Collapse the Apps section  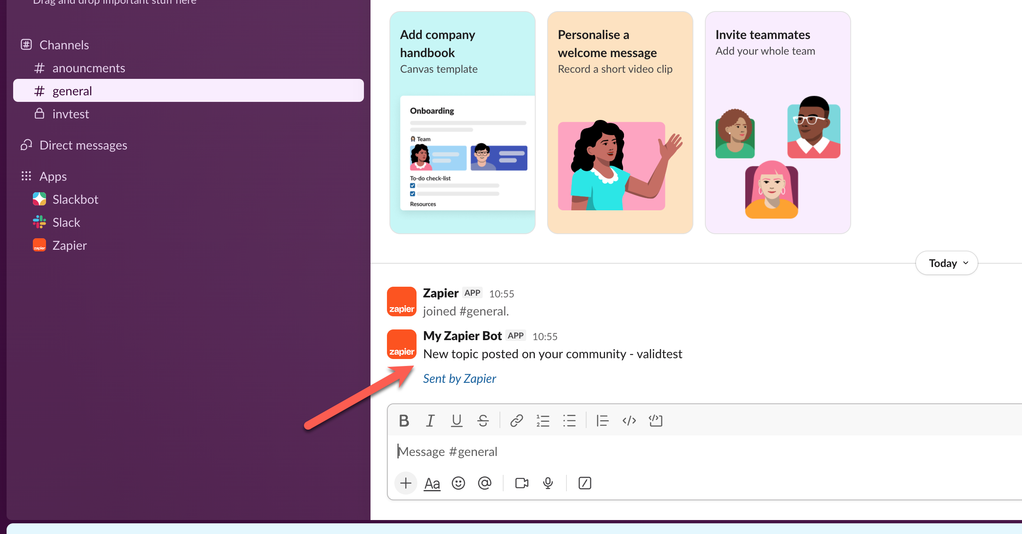(x=53, y=176)
